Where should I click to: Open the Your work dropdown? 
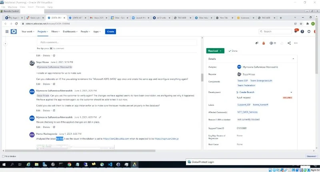28,32
